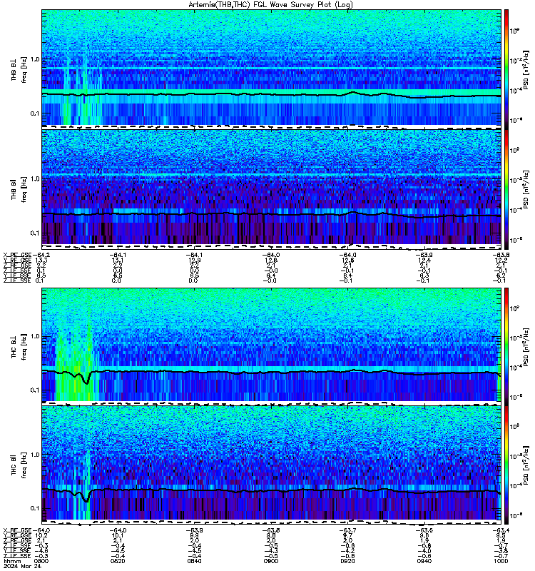This screenshot has height=571, width=535.
Task: Click the '0.1' tick in THC B⊥ panel
Action: (35, 390)
